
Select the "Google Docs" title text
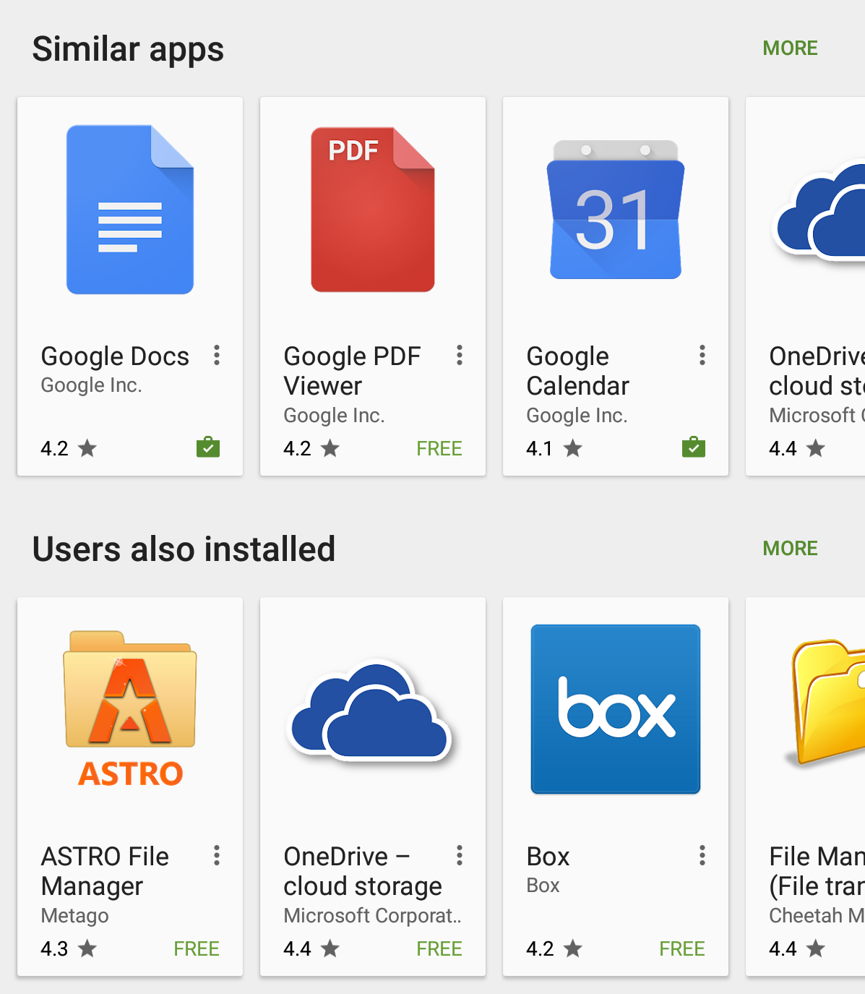coord(115,356)
